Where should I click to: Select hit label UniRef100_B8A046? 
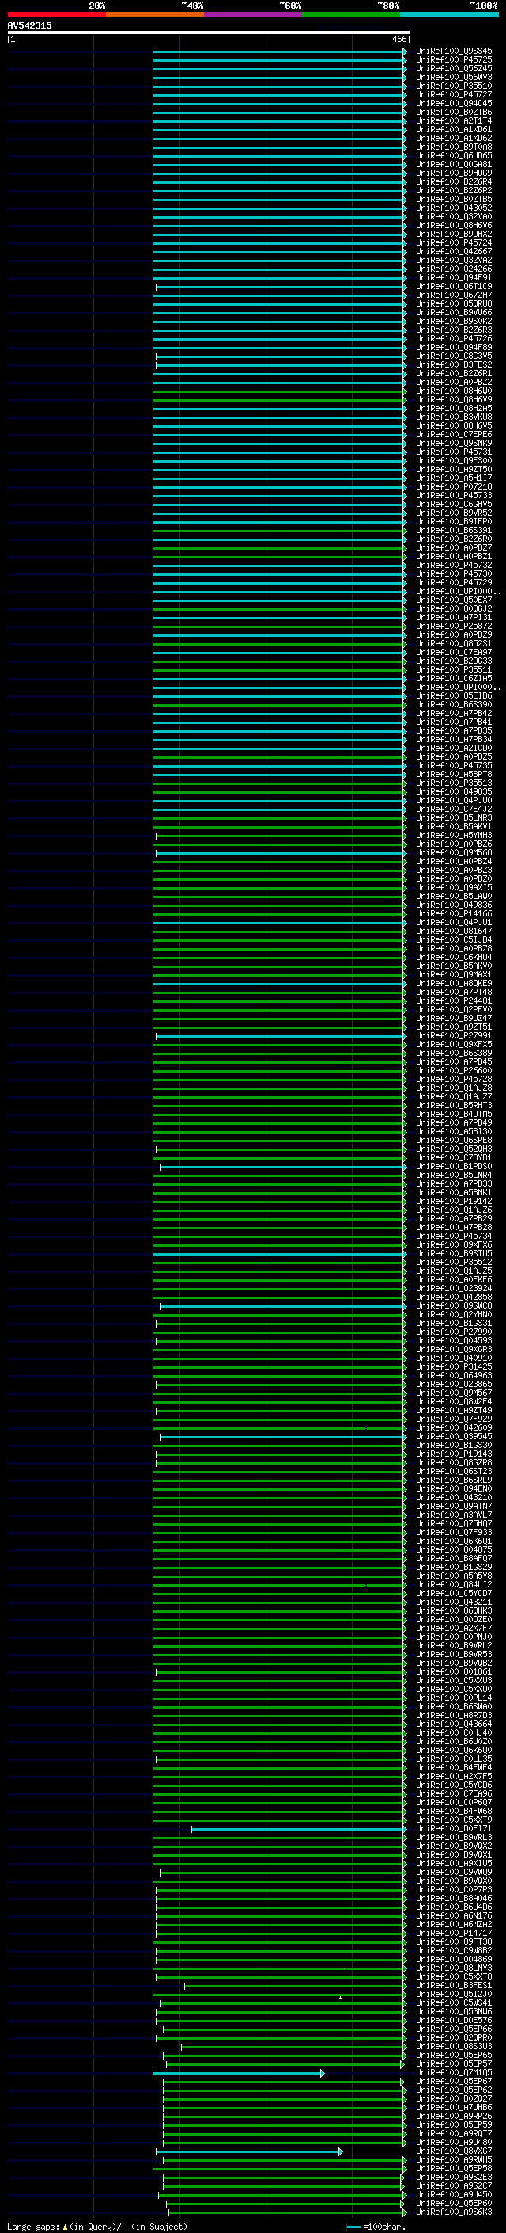pos(454,1899)
